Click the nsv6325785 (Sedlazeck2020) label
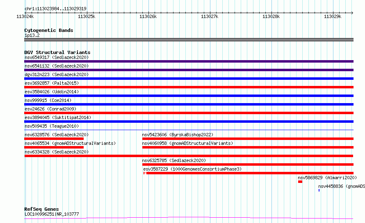The width and height of the screenshot is (365, 223). click(x=174, y=160)
